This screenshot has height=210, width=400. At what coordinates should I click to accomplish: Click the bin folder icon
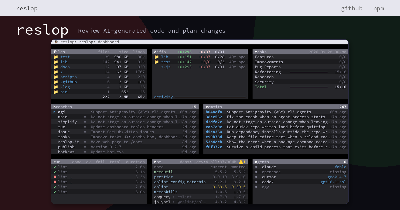point(56,92)
